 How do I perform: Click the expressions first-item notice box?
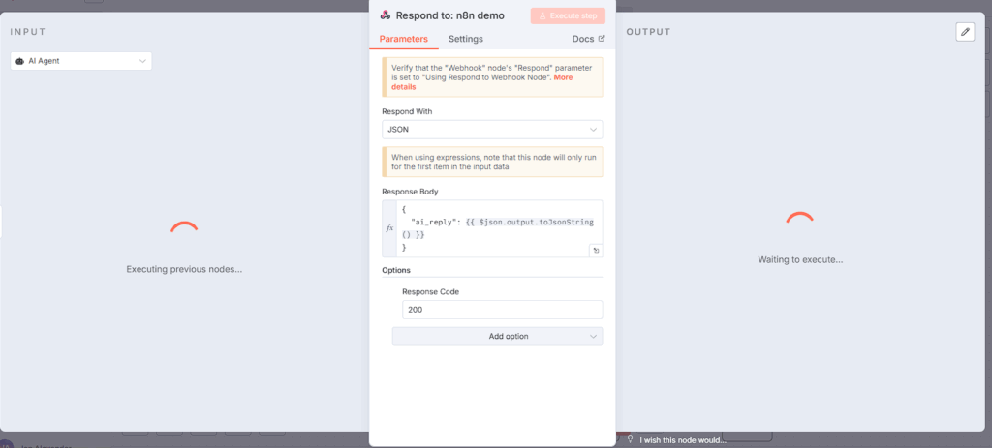[492, 162]
